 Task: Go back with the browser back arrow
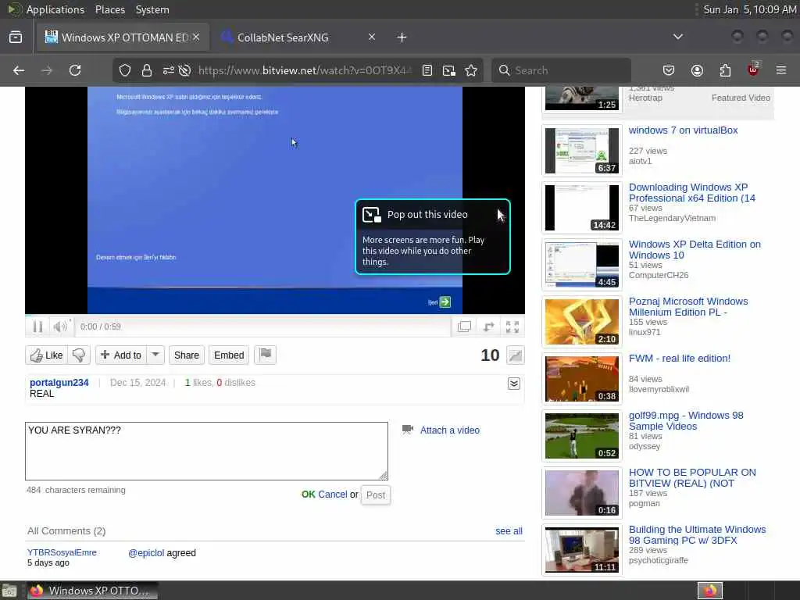click(19, 70)
